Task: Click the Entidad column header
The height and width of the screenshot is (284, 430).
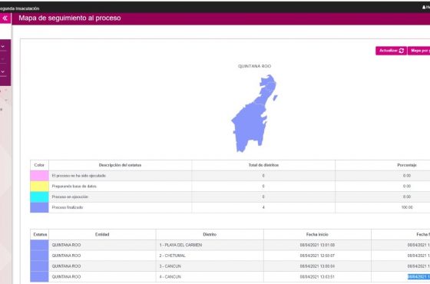Action: pyautogui.click(x=102, y=235)
